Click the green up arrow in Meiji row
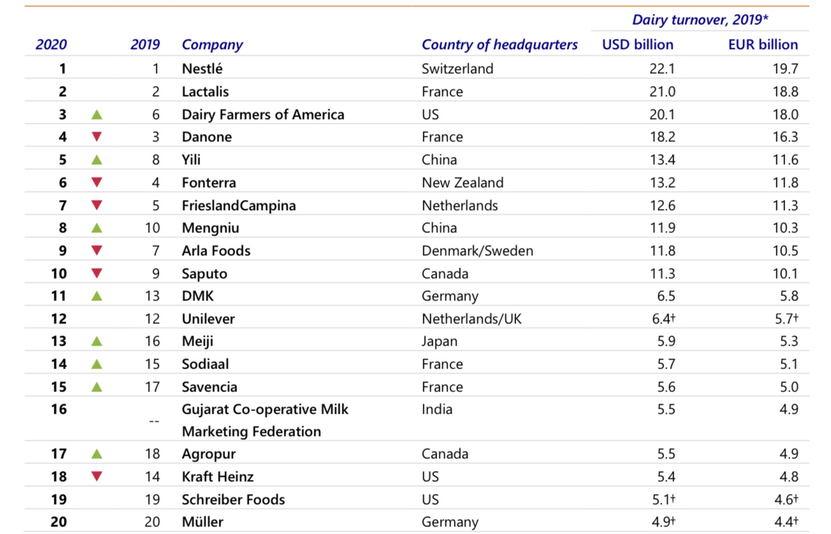Screen dimensions: 831x534 97,341
